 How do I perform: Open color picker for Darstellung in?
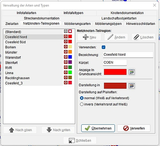click(x=132, y=86)
